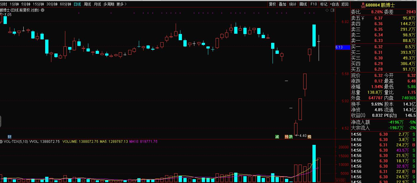Click the 22.8万 B trade row
This screenshot has height=183, width=417.
[x=384, y=172]
